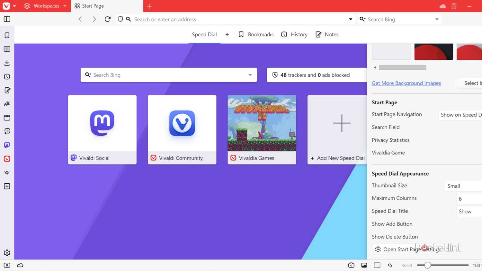
Task: Open the Translate panel in sidebar
Action: click(7, 104)
